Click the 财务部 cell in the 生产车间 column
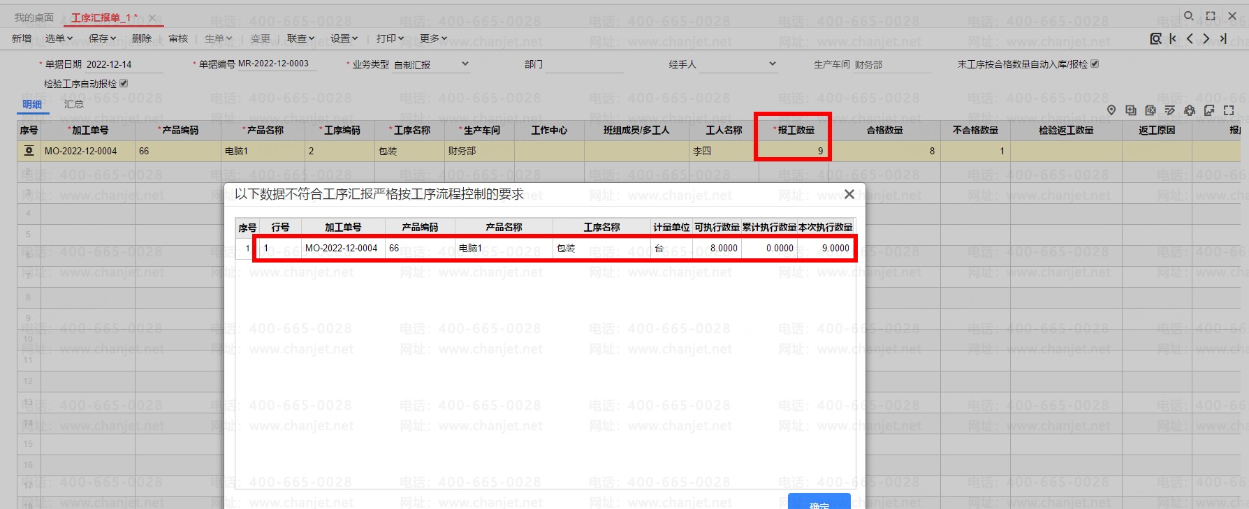The width and height of the screenshot is (1249, 509). [x=479, y=151]
